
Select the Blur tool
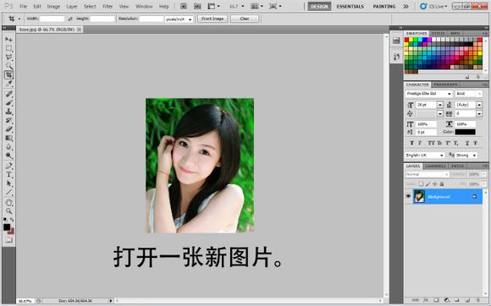click(x=8, y=146)
